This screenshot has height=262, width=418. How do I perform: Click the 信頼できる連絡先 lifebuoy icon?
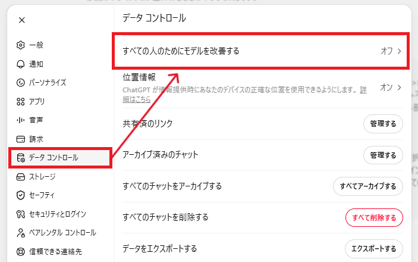[21, 252]
